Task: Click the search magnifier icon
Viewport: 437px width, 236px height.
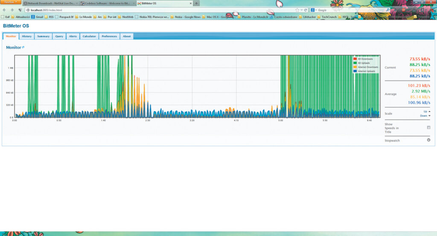Action: pos(387,10)
